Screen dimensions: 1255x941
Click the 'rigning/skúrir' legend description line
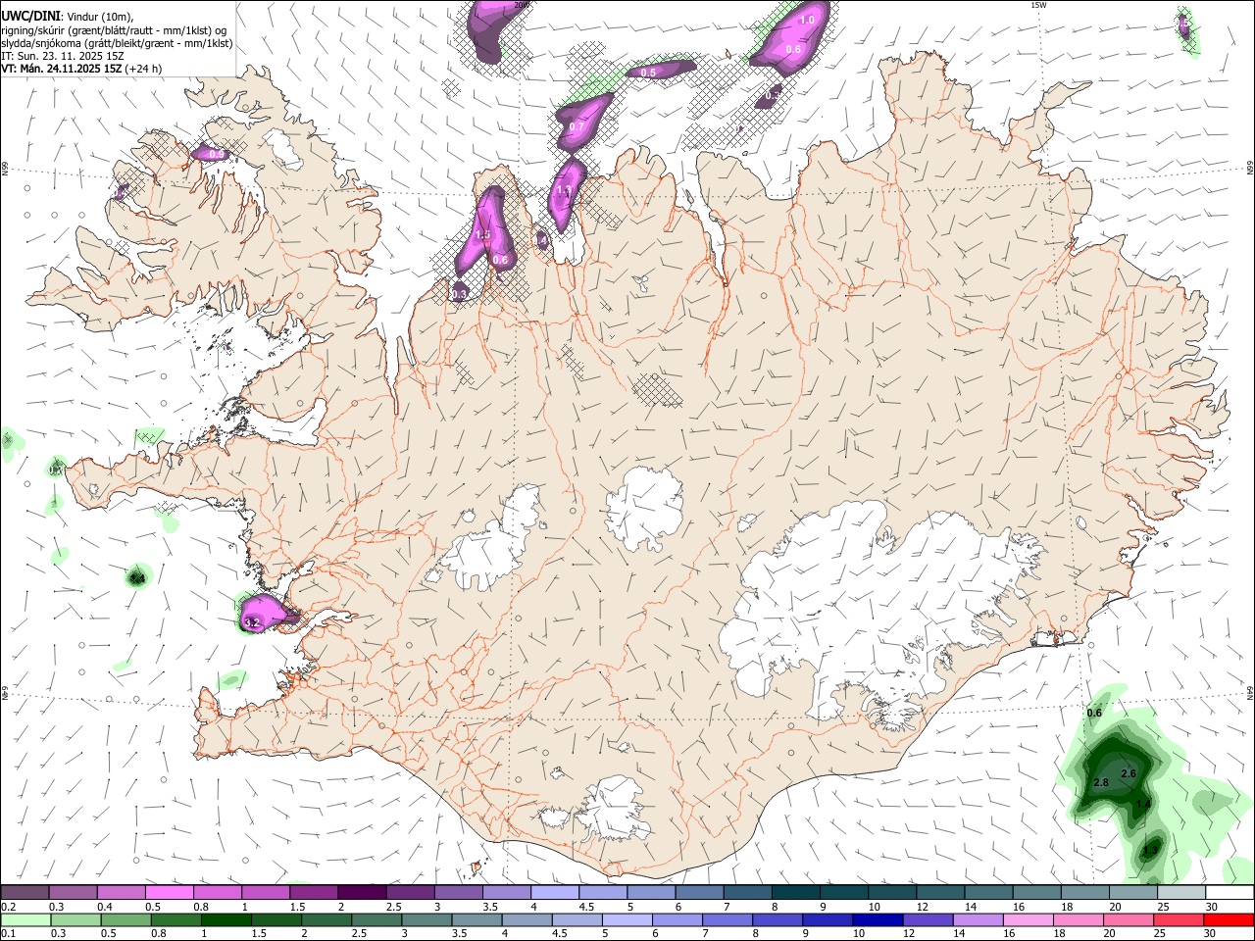(x=114, y=30)
